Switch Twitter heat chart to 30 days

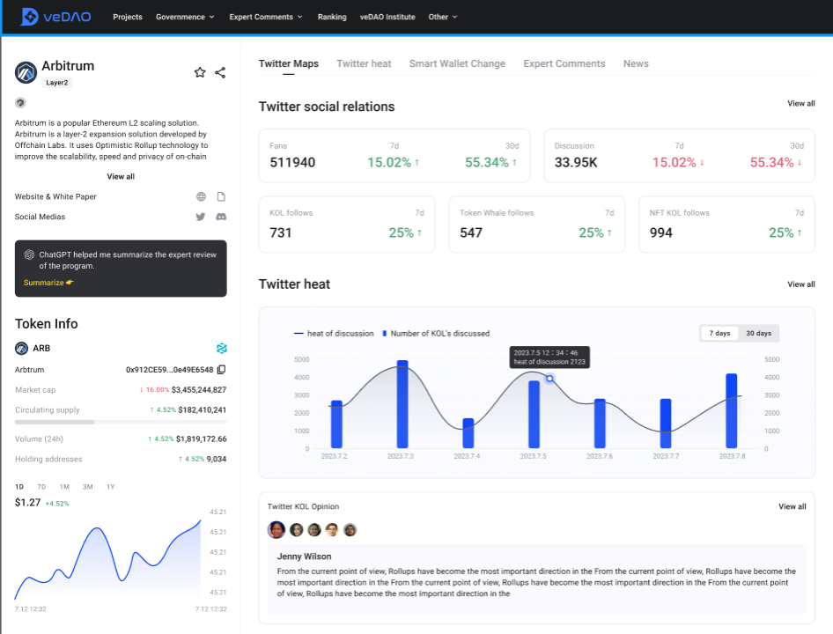pyautogui.click(x=758, y=333)
